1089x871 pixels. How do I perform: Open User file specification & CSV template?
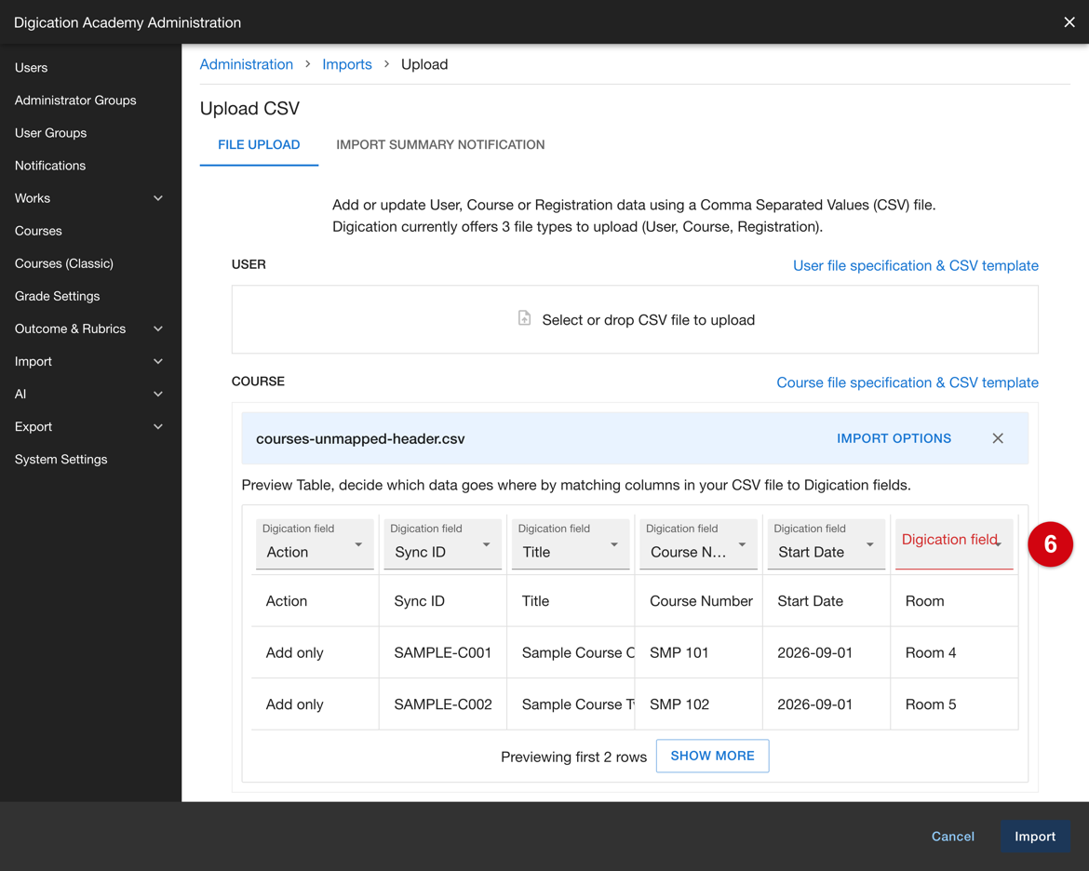coord(915,265)
